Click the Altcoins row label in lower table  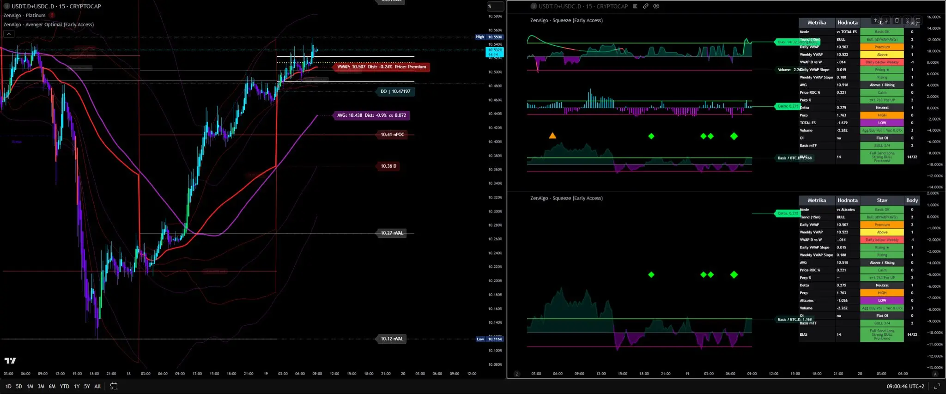point(807,301)
